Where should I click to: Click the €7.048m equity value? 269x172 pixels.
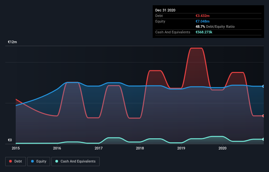[x=202, y=21]
